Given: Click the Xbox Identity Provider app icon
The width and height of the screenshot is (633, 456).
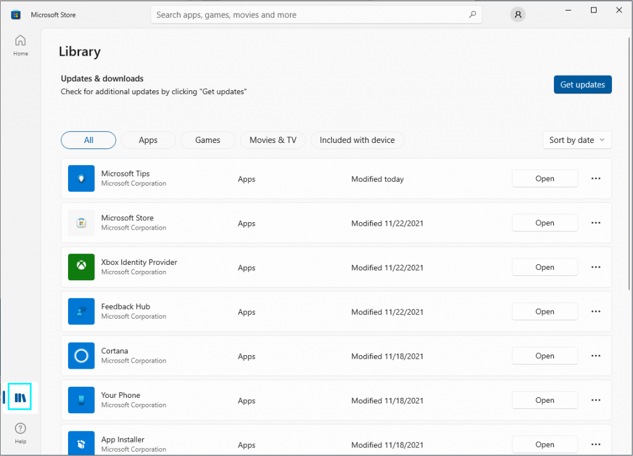Looking at the screenshot, I should coord(81,267).
